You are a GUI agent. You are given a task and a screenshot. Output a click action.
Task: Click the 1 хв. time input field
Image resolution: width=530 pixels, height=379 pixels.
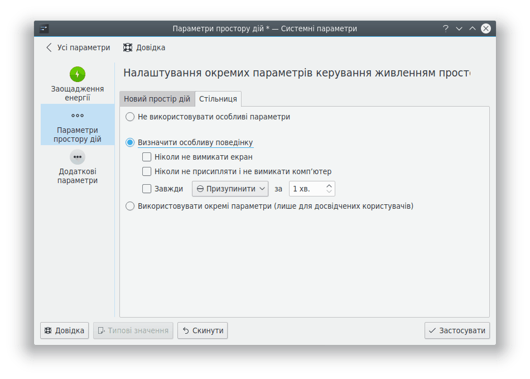(306, 189)
